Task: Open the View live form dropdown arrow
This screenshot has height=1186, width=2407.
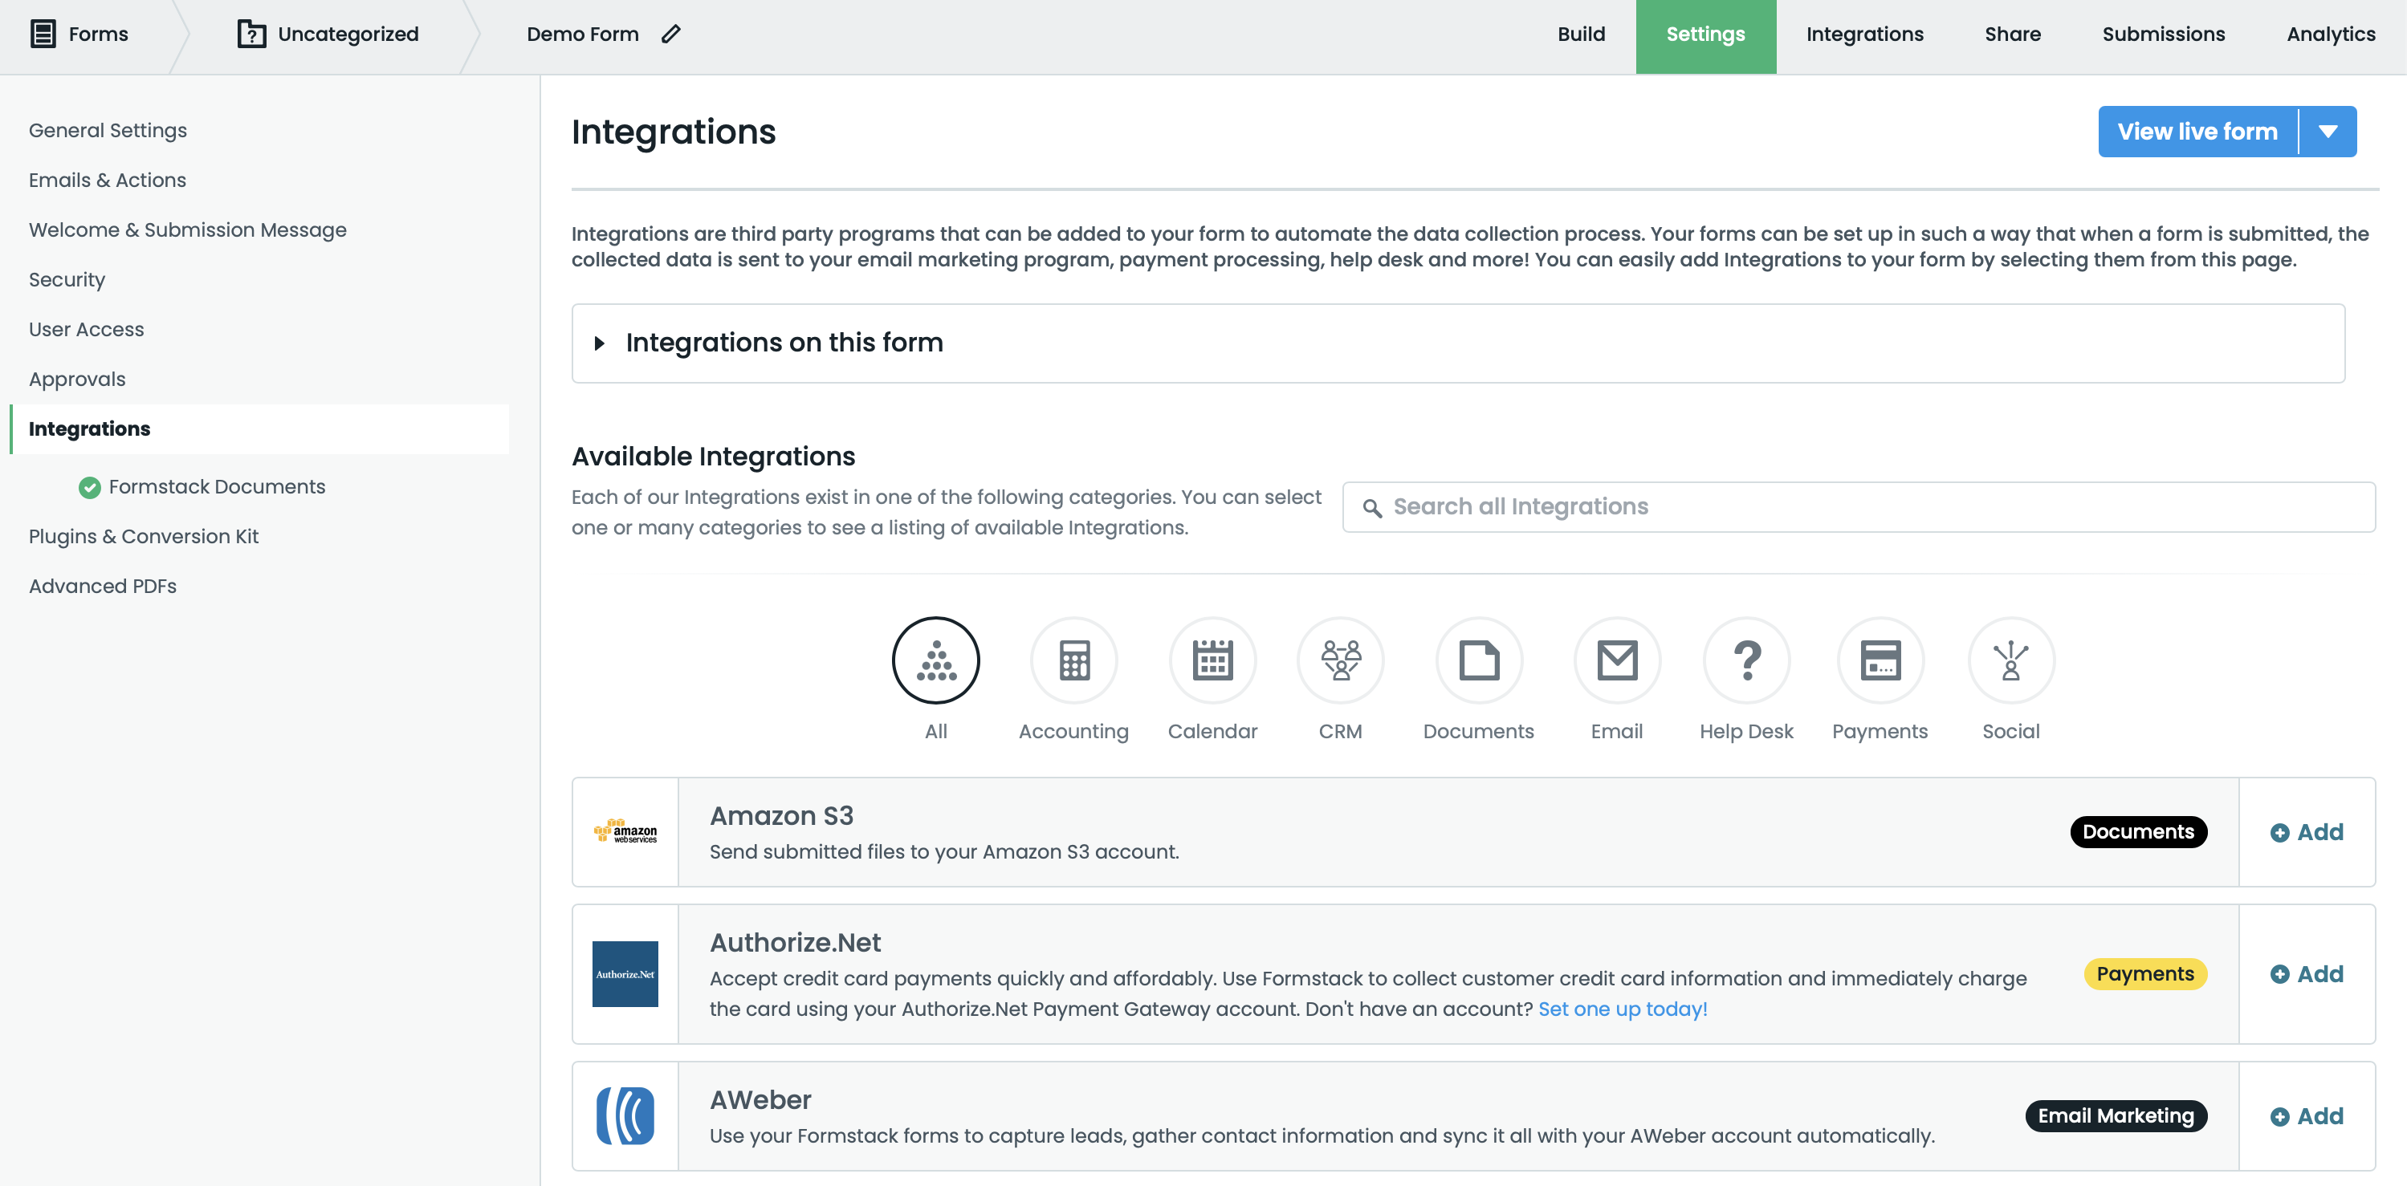Action: pyautogui.click(x=2328, y=132)
